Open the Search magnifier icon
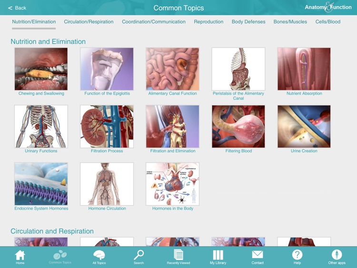The image size is (357, 268). tap(139, 257)
